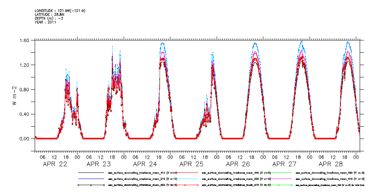Click the legend label next to the cyan line

pos(236,179)
